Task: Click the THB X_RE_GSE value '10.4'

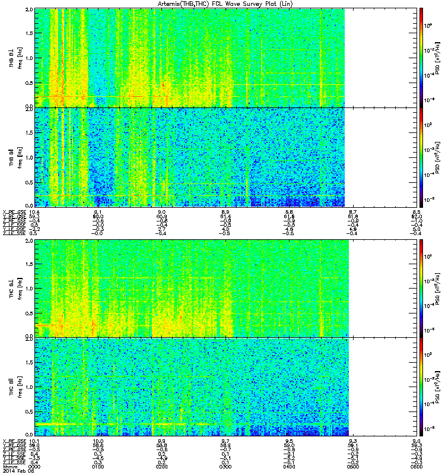Action: click(34, 212)
